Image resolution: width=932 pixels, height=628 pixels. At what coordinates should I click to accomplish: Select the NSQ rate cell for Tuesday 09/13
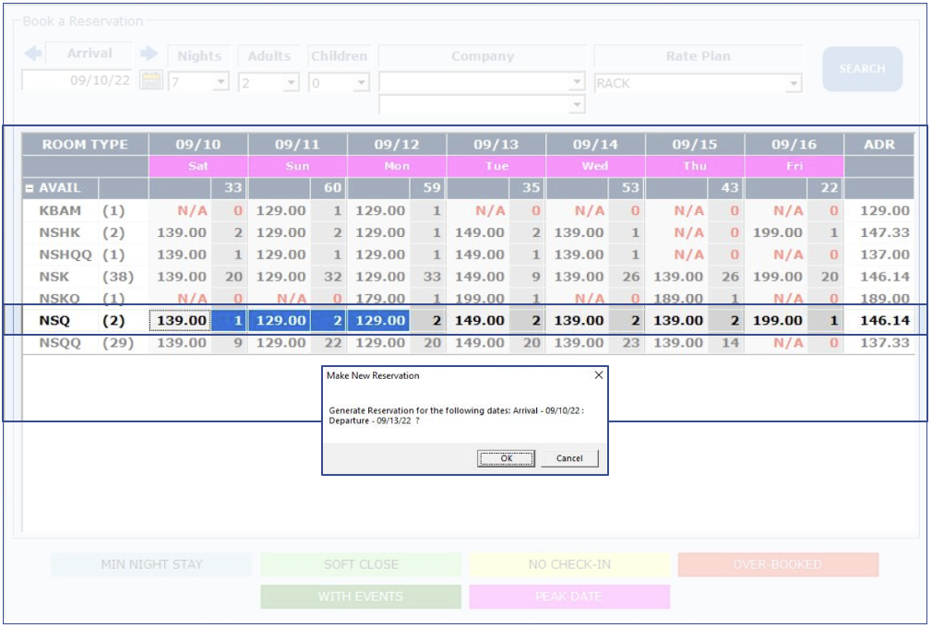pyautogui.click(x=480, y=320)
